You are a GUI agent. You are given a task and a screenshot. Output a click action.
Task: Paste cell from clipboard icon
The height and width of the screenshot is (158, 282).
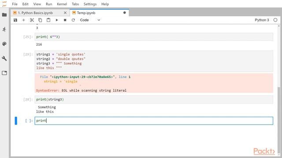point(48,20)
